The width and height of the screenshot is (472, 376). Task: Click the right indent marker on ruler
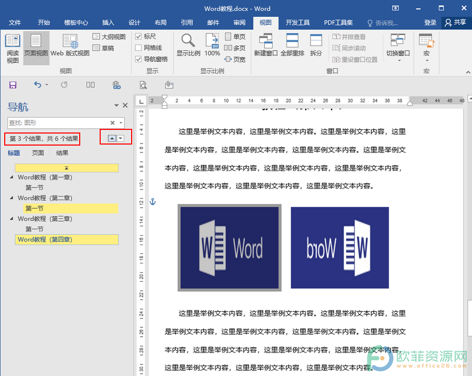pos(410,103)
